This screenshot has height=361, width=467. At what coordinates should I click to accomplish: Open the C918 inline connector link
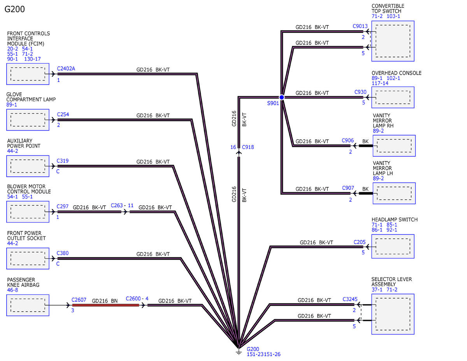coord(248,147)
